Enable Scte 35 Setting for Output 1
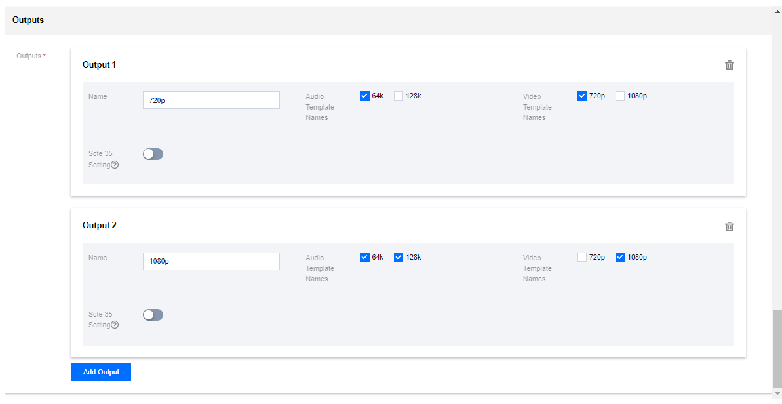782x404 pixels. click(153, 154)
